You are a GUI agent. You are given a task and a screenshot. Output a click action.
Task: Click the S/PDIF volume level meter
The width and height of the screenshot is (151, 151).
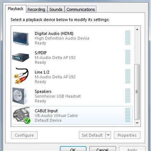coord(128,57)
